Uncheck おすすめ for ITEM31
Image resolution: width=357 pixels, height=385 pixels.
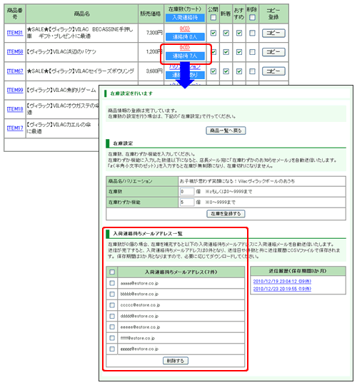tap(239, 33)
